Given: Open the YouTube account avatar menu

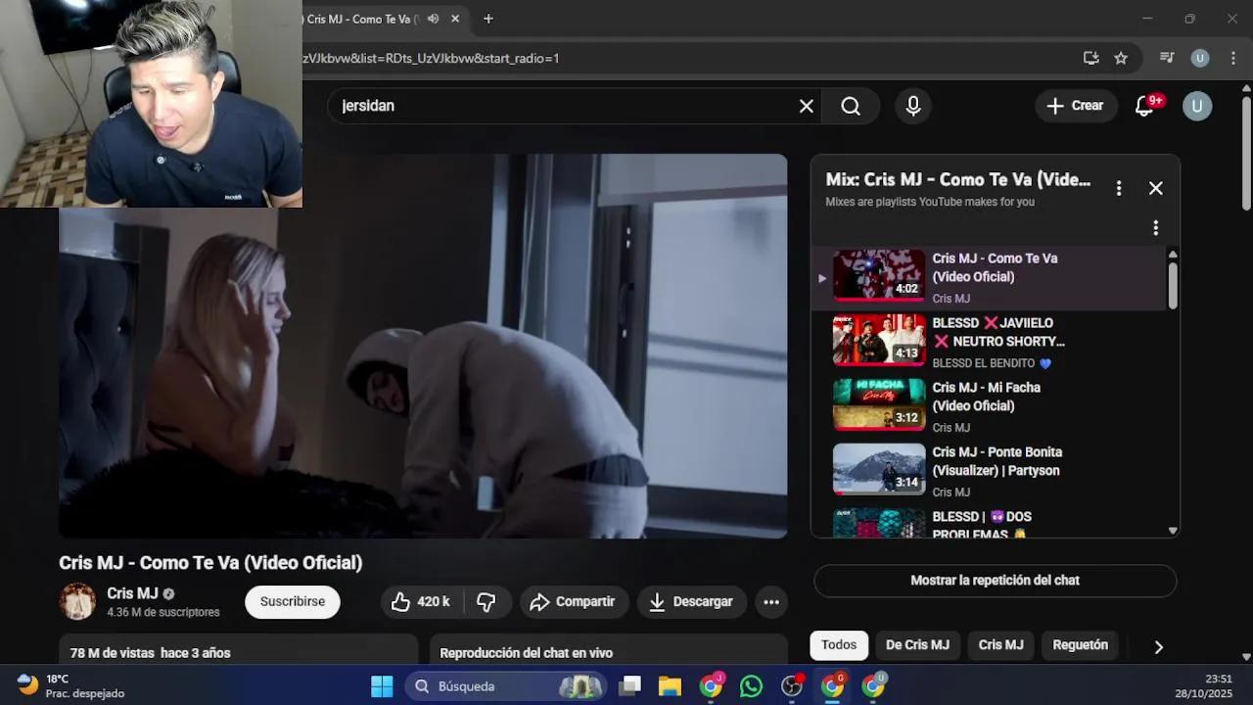Looking at the screenshot, I should click(x=1196, y=106).
